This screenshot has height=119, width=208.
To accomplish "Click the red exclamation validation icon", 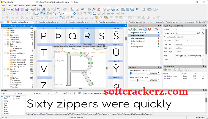I will (150, 29).
